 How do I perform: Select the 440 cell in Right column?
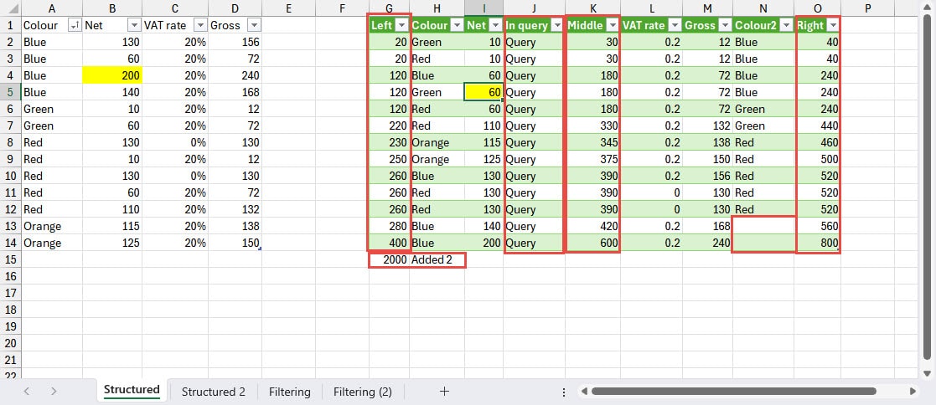tap(818, 126)
